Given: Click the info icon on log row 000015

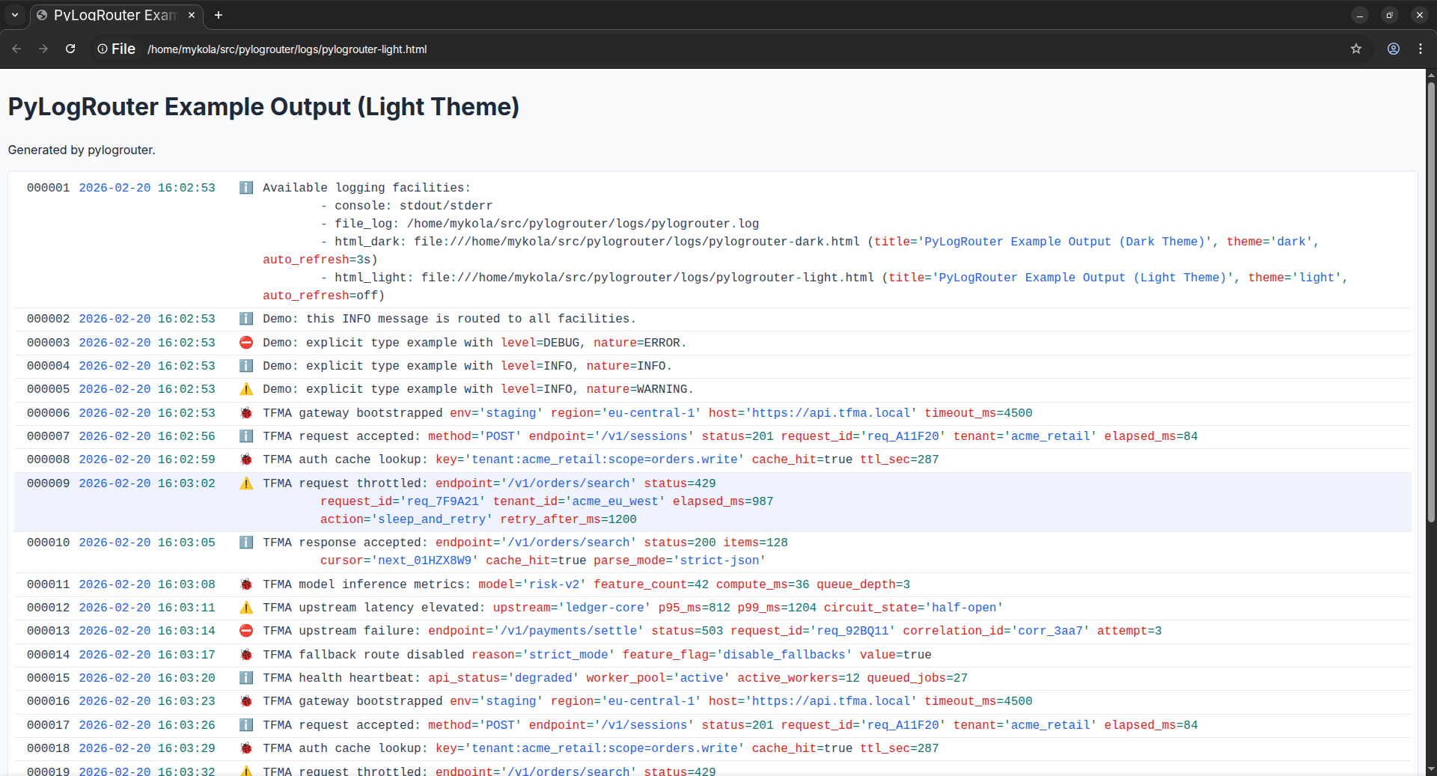Looking at the screenshot, I should (x=245, y=678).
